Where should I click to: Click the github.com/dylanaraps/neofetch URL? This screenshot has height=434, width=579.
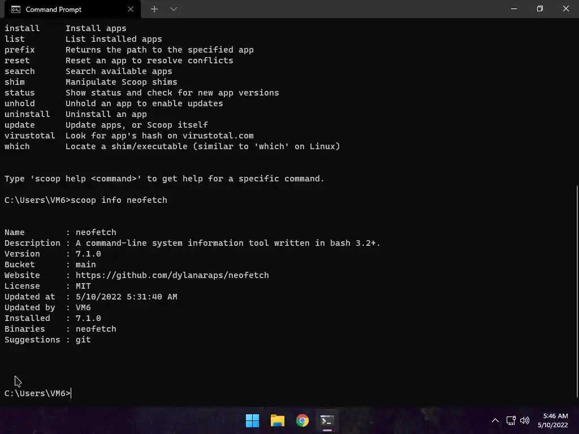[172, 275]
